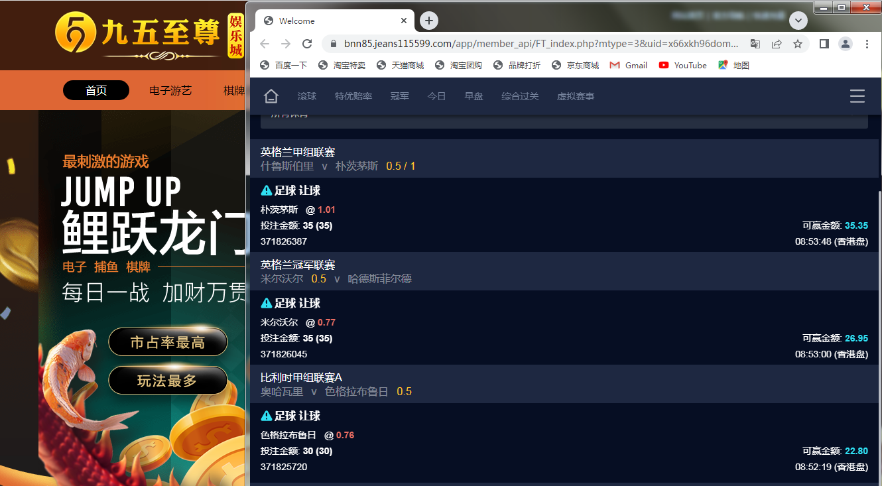Viewport: 882px width, 486px height.
Task: Open 淘宝团购 bookmark
Action: (458, 65)
